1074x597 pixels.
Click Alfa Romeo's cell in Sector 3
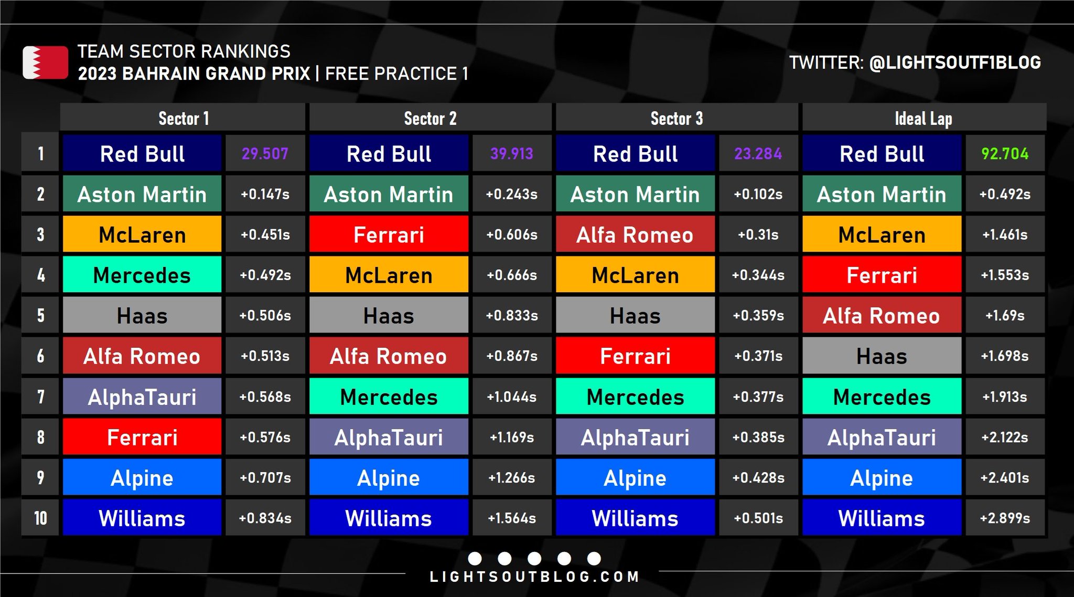[635, 234]
